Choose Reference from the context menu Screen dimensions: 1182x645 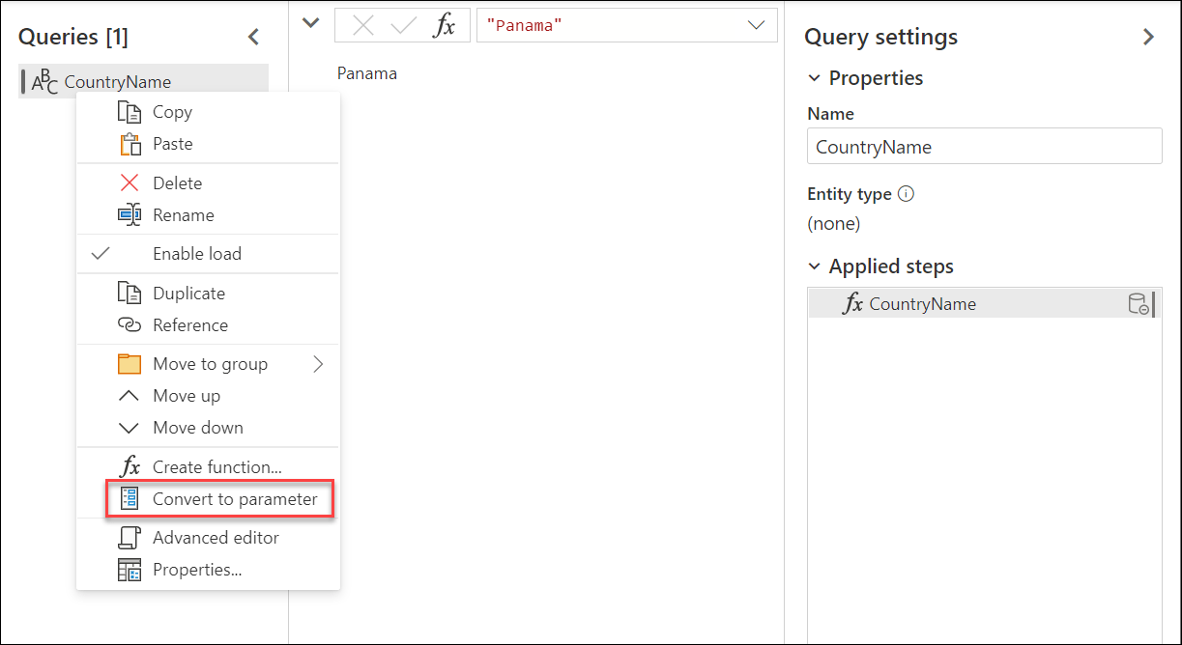(x=208, y=325)
